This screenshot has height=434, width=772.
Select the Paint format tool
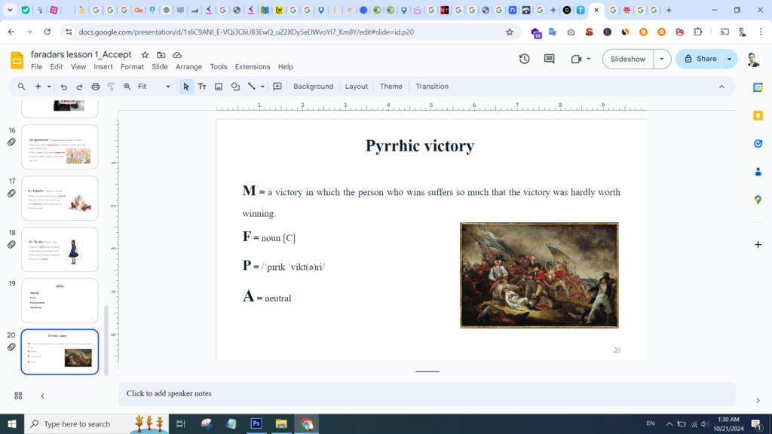click(x=111, y=86)
